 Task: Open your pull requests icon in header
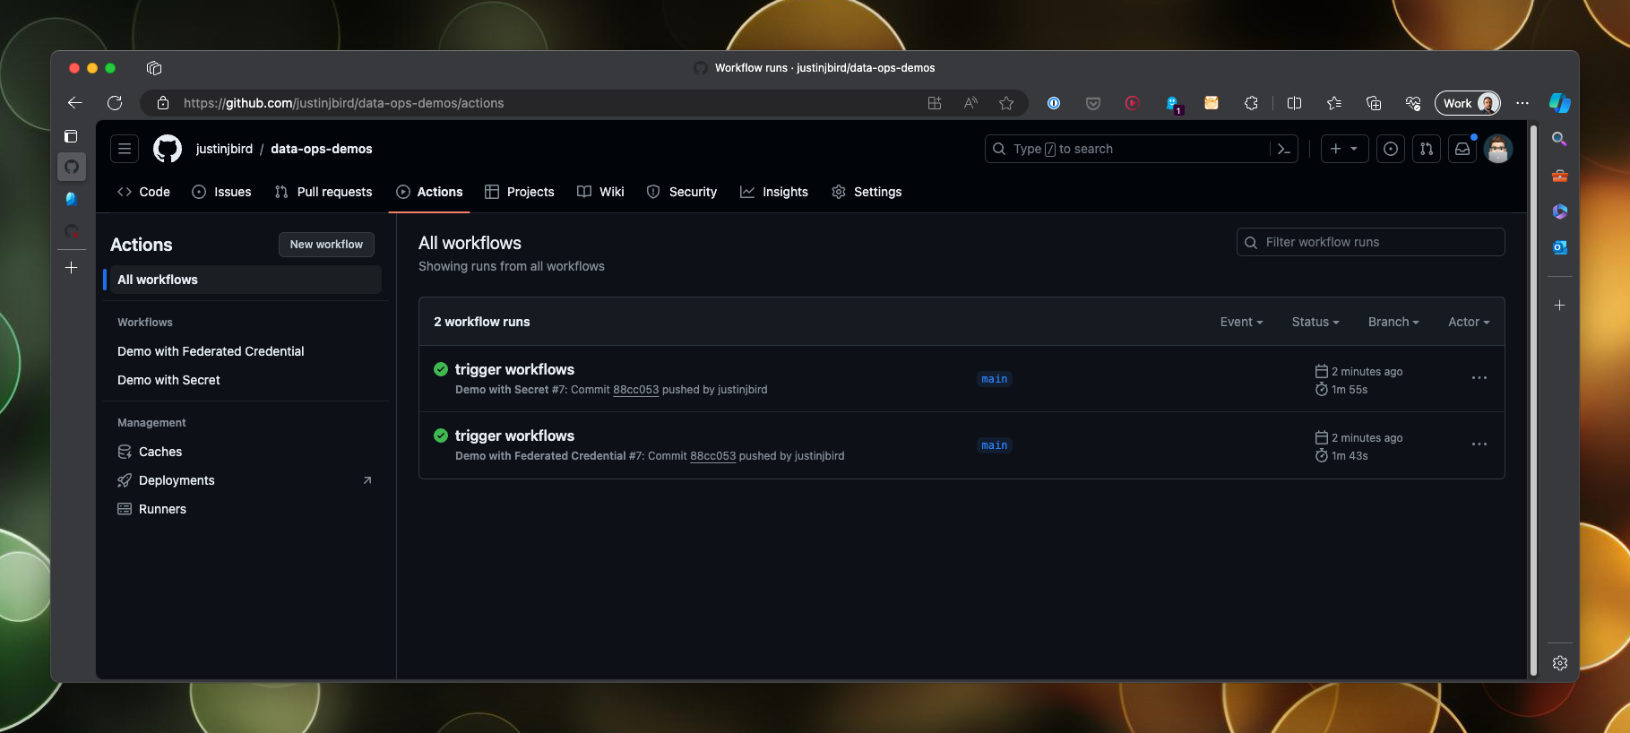1427,149
